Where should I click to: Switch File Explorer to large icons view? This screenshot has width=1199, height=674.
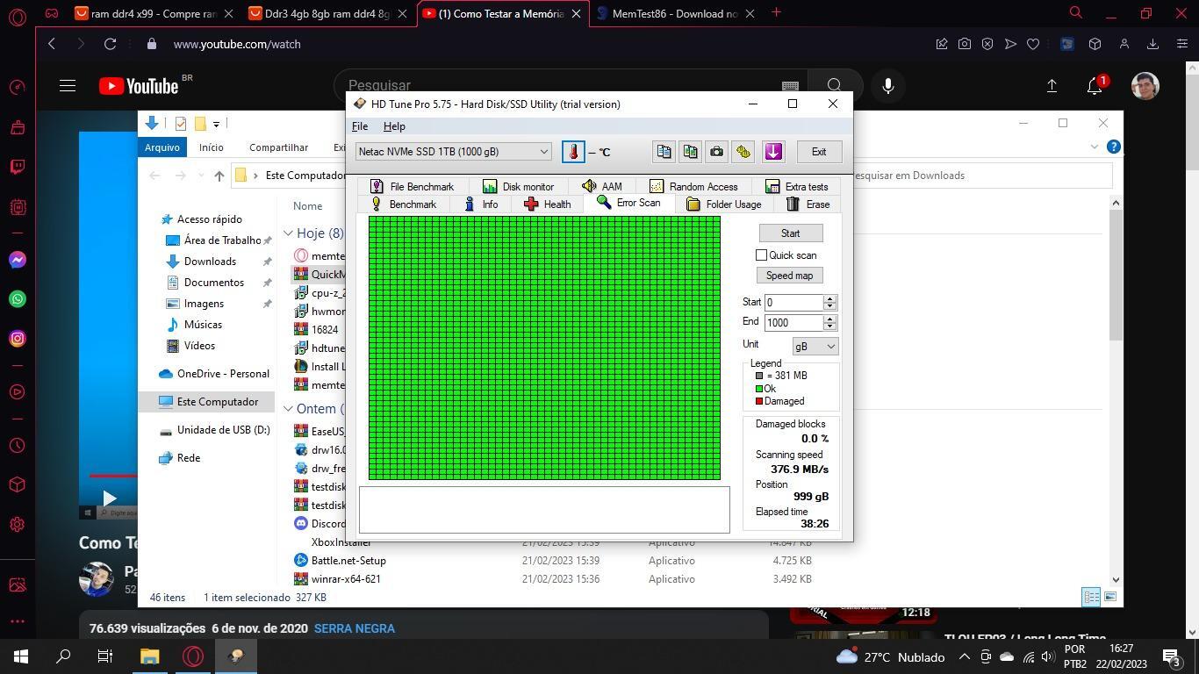(x=1110, y=597)
